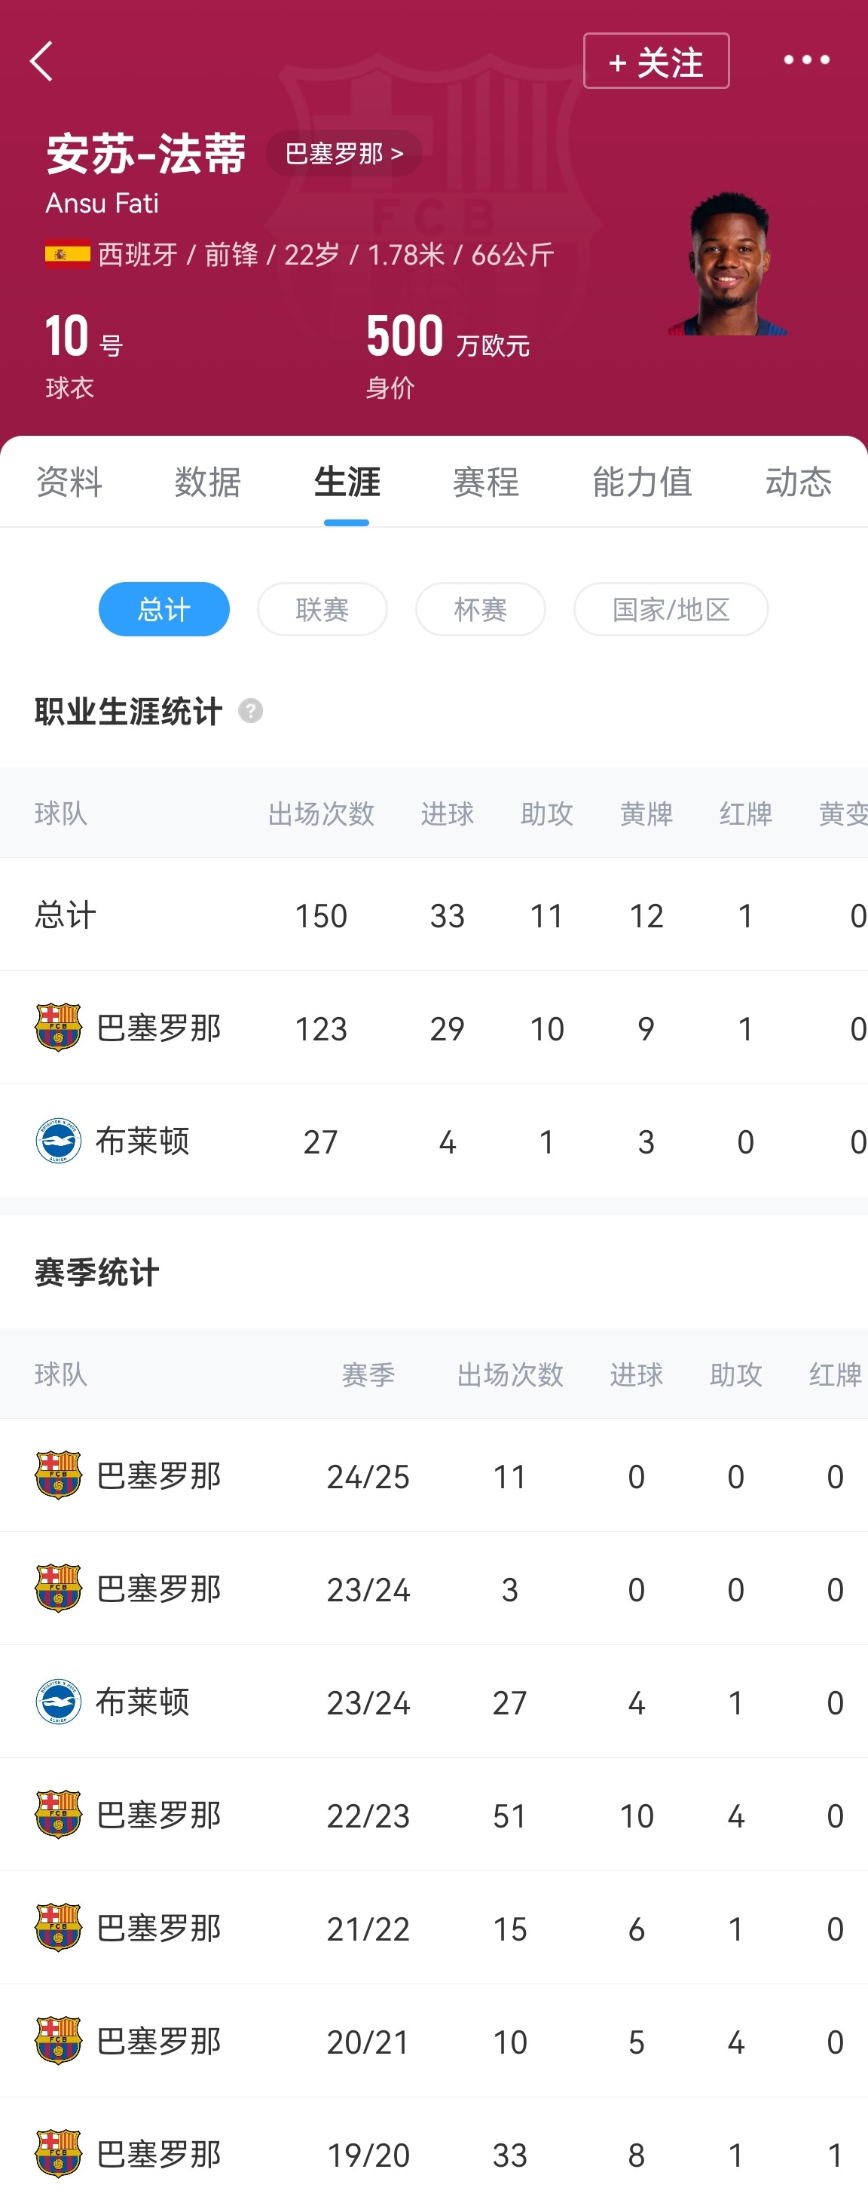Select the 总计 filter pill

(x=164, y=609)
